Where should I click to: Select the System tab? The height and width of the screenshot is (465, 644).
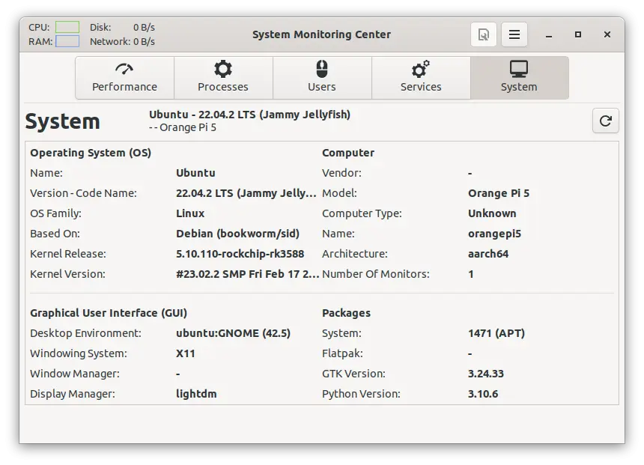[x=520, y=78]
